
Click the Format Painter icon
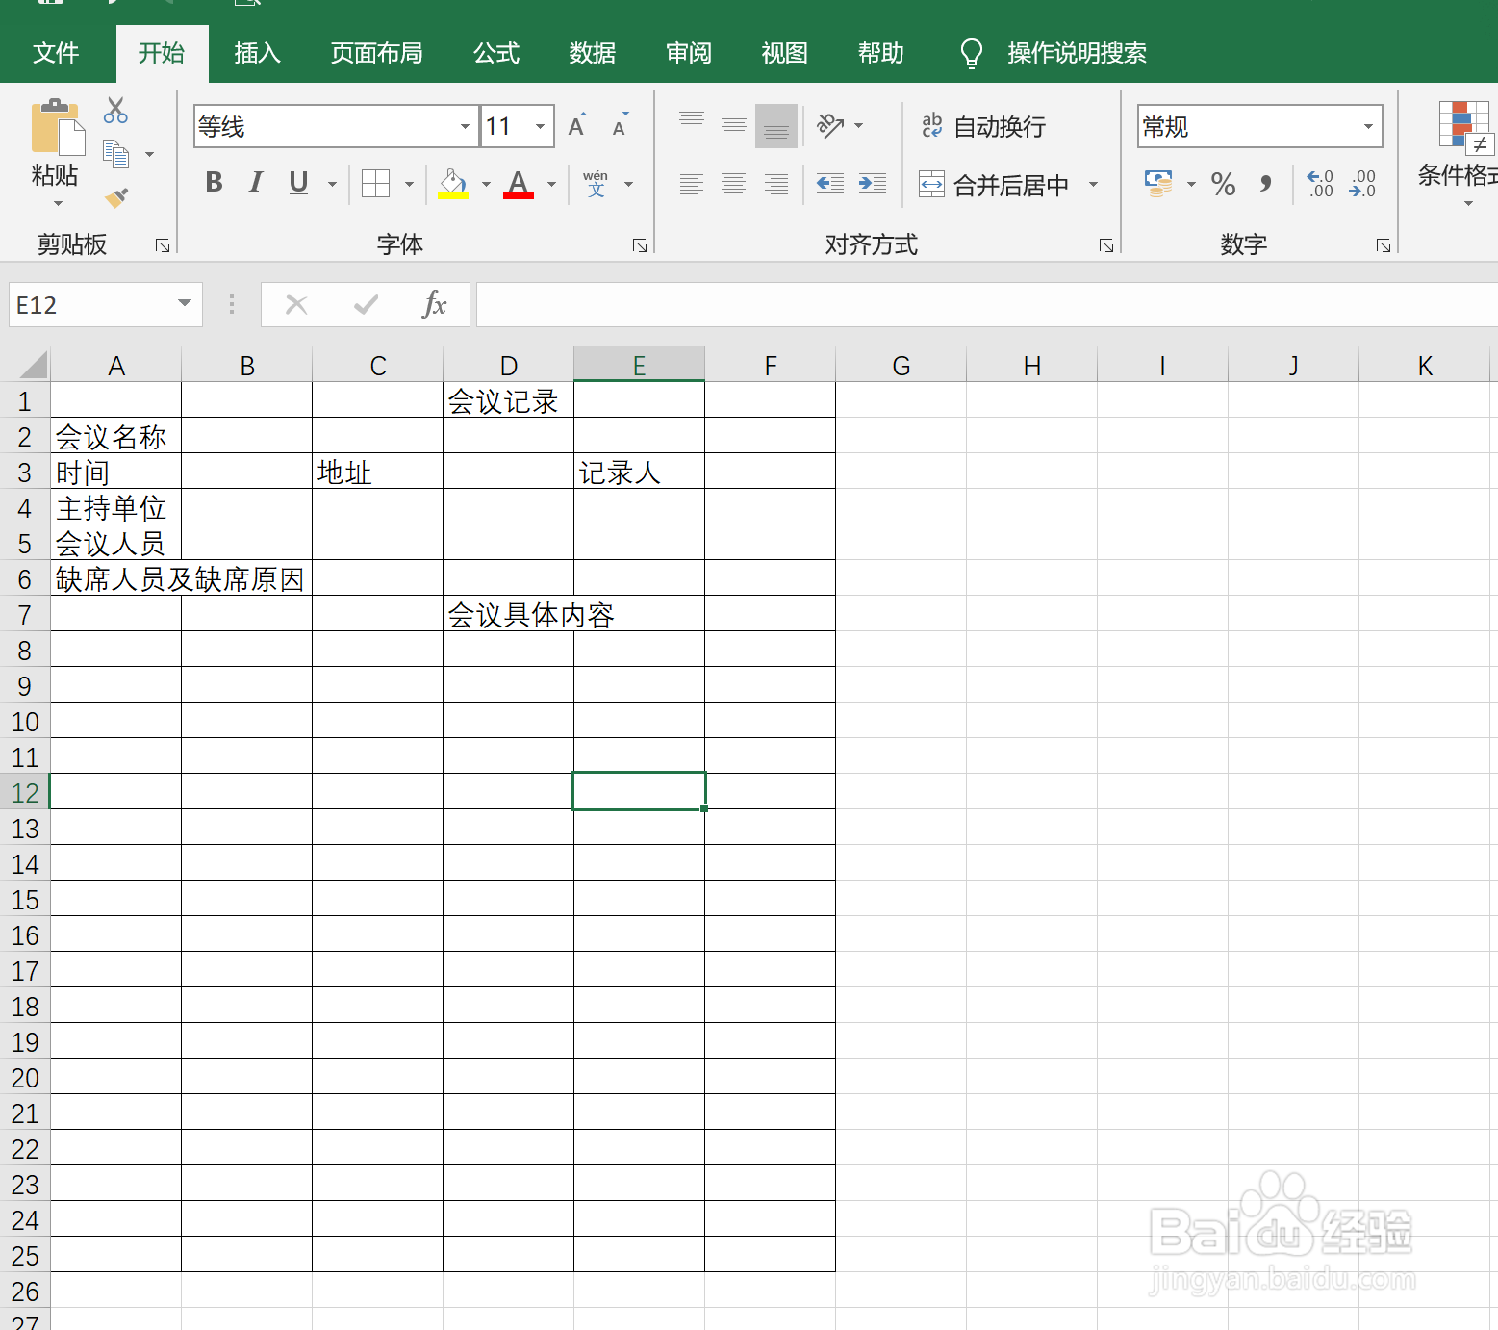coord(115,197)
